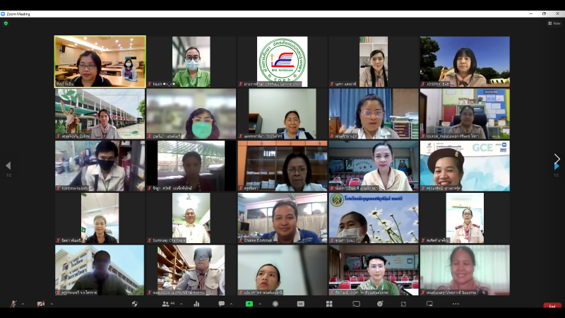Click the Zoom Meeting window title icon

pos(3,14)
